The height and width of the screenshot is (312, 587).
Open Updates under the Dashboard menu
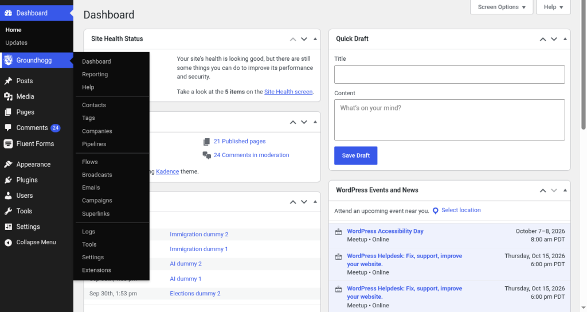pos(16,42)
